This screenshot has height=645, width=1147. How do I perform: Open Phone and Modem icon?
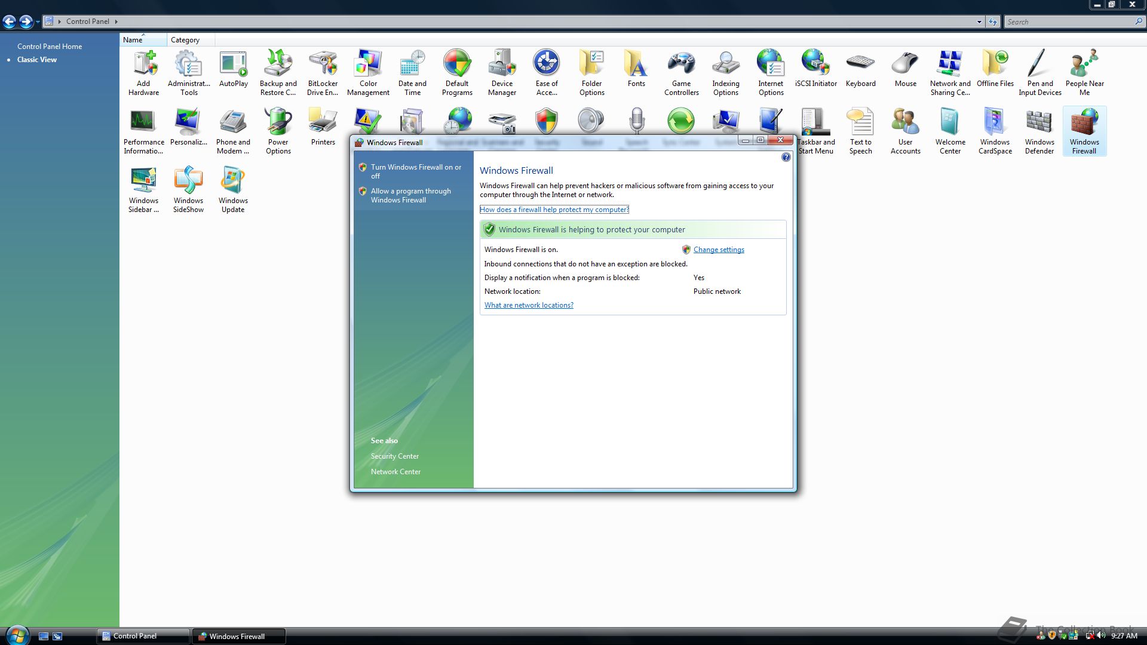pos(233,131)
